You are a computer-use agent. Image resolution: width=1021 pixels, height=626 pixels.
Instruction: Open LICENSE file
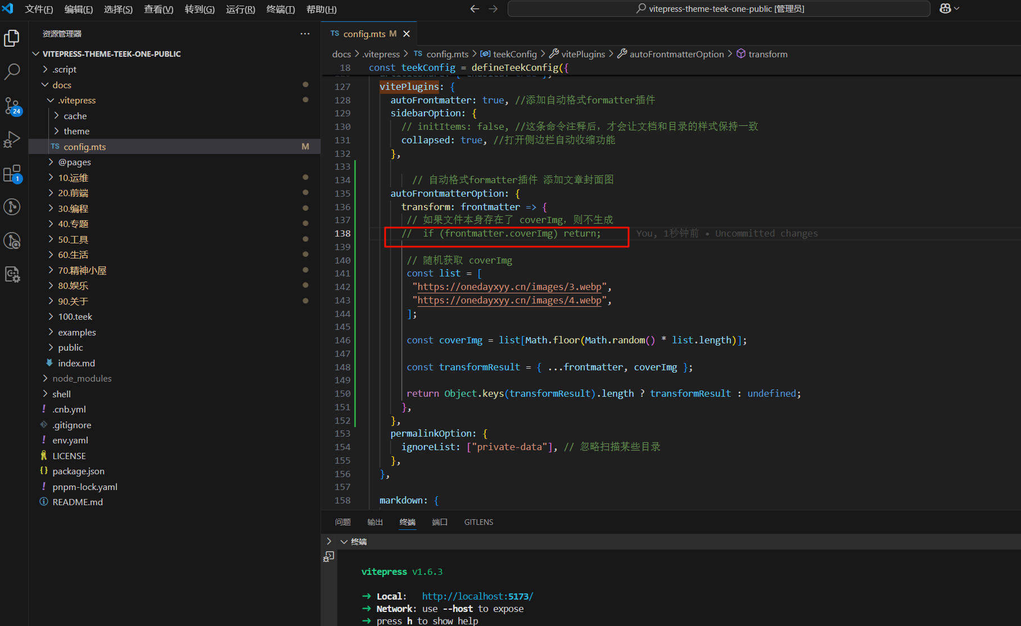pyautogui.click(x=174, y=456)
